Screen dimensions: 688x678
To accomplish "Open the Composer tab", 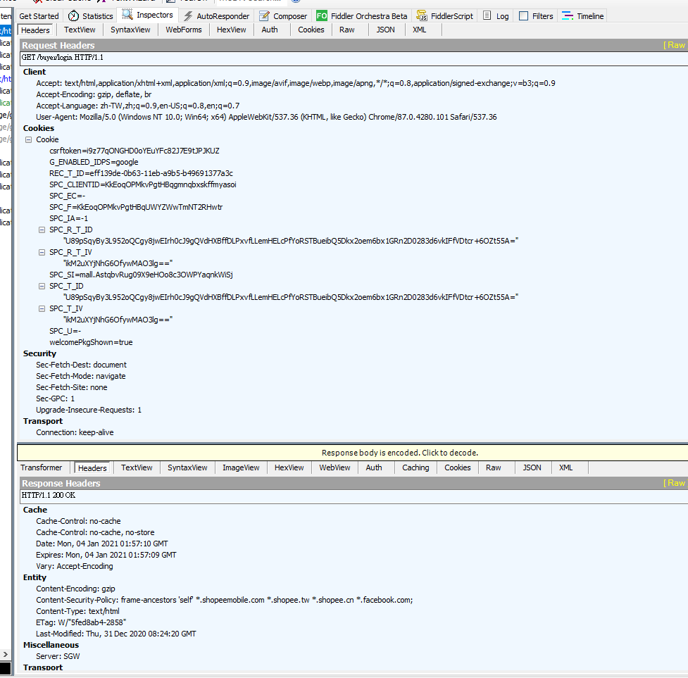I will (284, 16).
